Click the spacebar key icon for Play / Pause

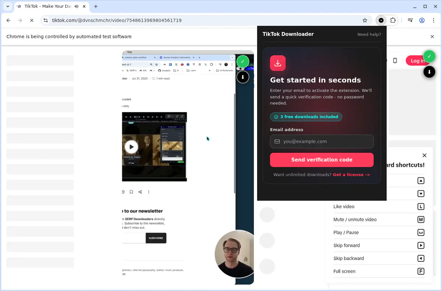421,232
